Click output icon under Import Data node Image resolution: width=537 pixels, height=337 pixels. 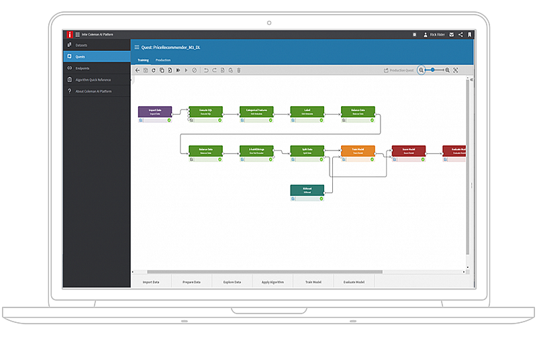coord(141,120)
